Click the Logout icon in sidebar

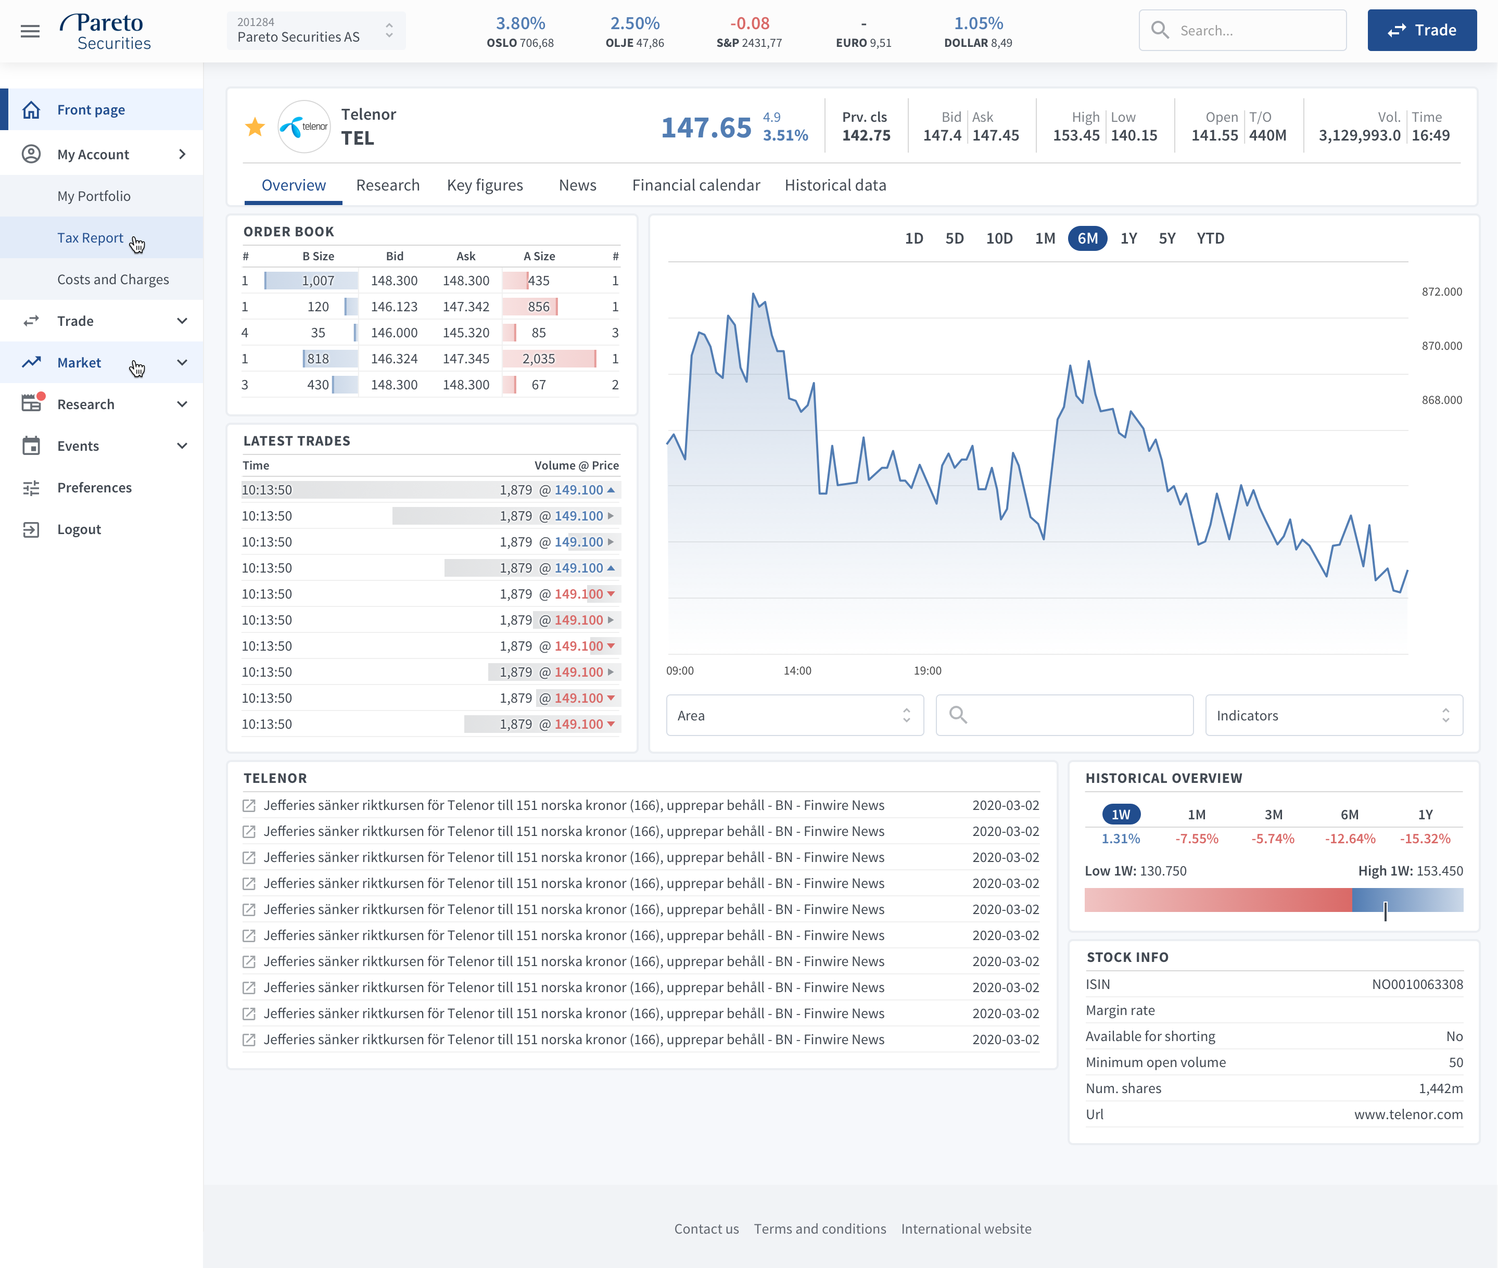click(x=31, y=530)
